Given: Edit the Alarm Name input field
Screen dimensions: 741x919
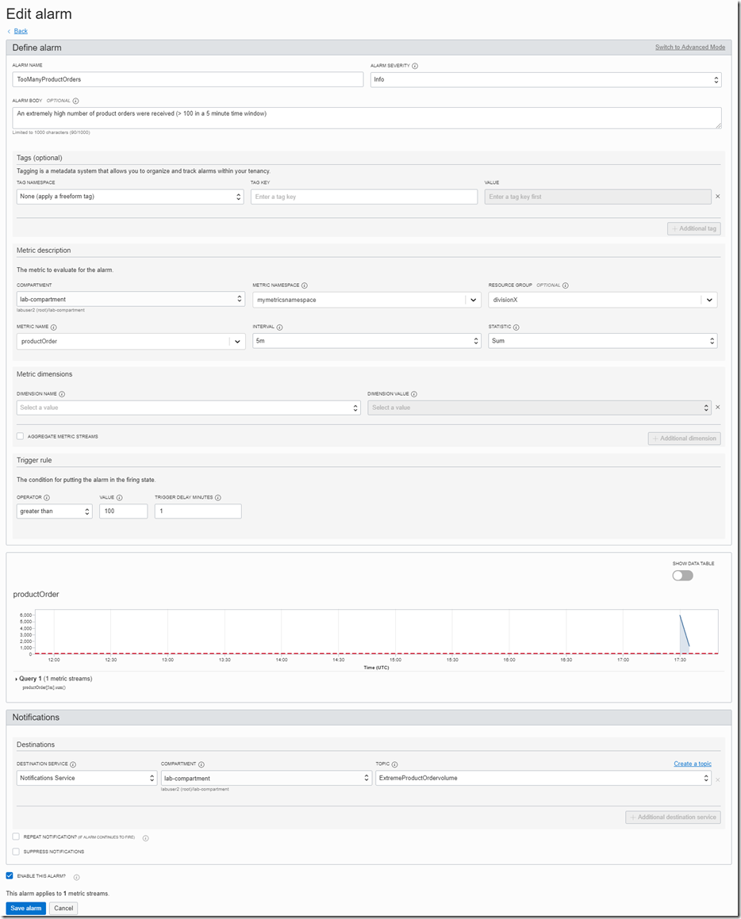Looking at the screenshot, I should tap(189, 79).
